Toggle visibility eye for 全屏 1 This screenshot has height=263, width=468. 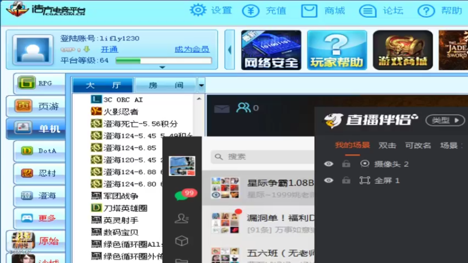coord(329,181)
